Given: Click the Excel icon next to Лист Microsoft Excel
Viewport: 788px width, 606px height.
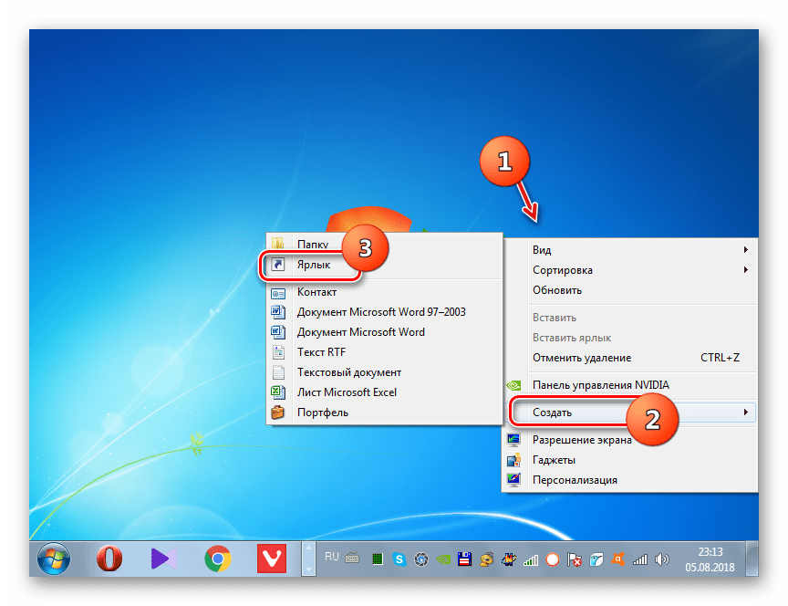Looking at the screenshot, I should click(x=278, y=392).
